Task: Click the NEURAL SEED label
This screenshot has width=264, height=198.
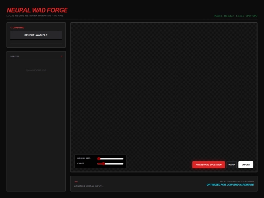Action: (84, 158)
